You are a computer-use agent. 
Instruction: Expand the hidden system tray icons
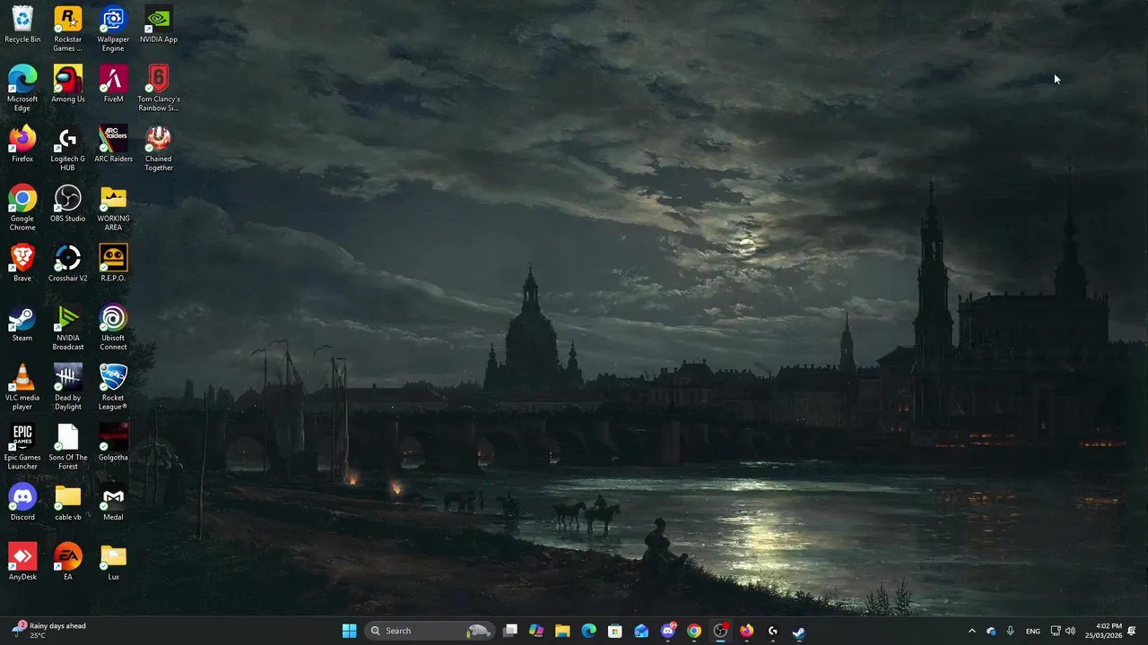pyautogui.click(x=971, y=631)
